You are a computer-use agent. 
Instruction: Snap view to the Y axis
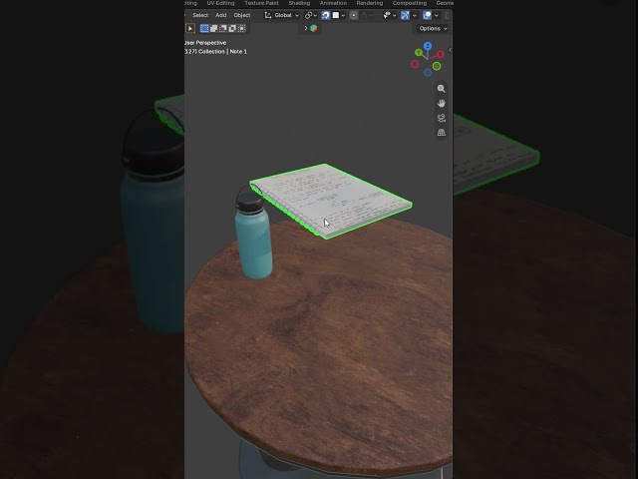pos(419,52)
